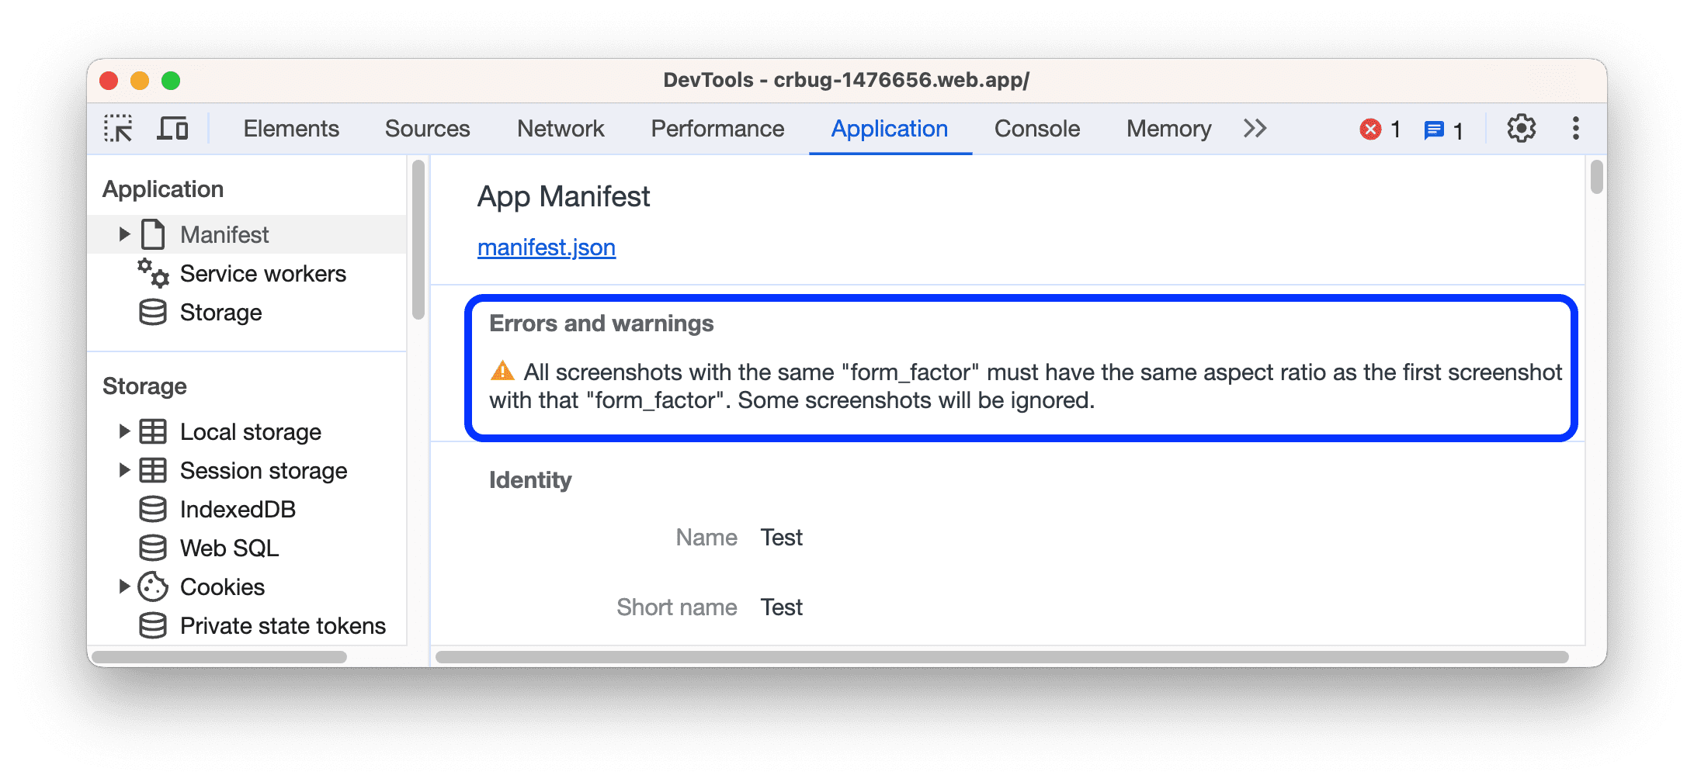Select Service workers in the sidebar
1694x782 pixels.
[263, 273]
